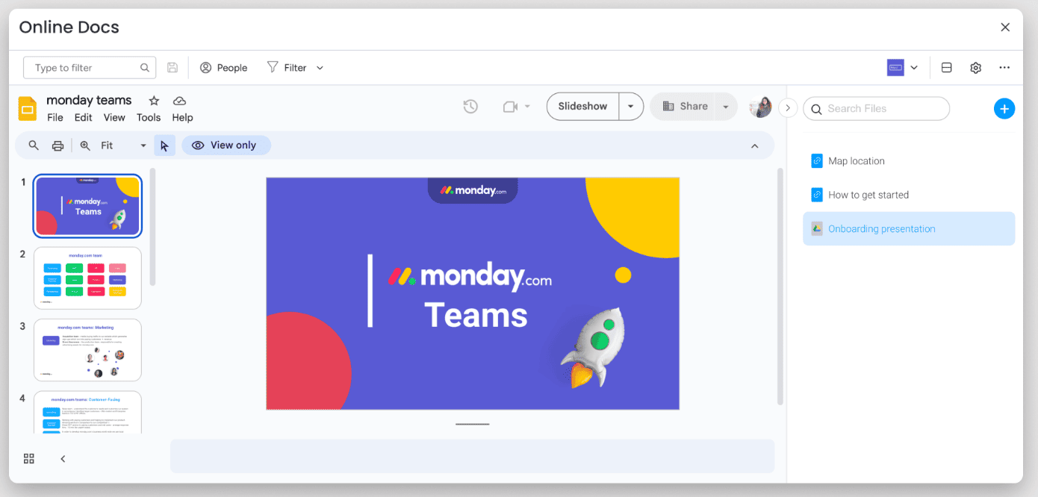
Task: Star the monday teams presentation
Action: click(x=155, y=100)
